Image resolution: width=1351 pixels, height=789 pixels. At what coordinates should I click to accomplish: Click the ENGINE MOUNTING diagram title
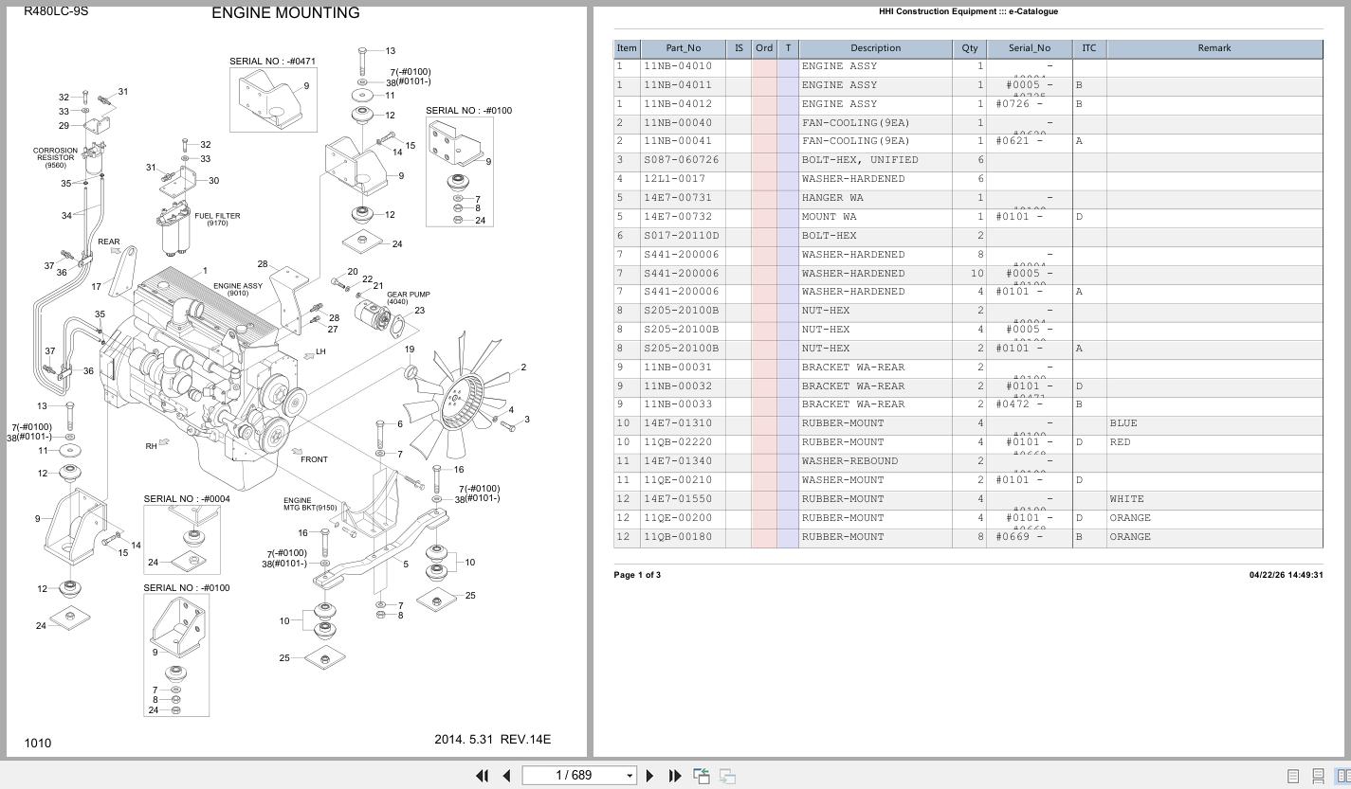pyautogui.click(x=285, y=13)
